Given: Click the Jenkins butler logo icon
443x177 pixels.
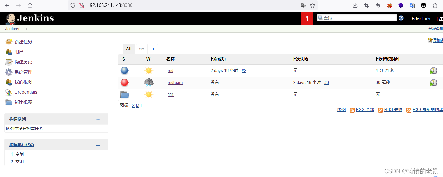Looking at the screenshot, I should pos(10,19).
